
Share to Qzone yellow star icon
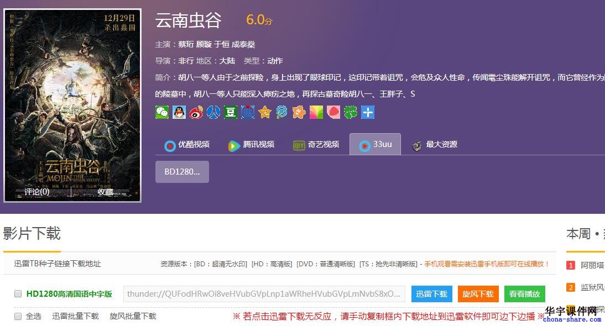coord(265,112)
